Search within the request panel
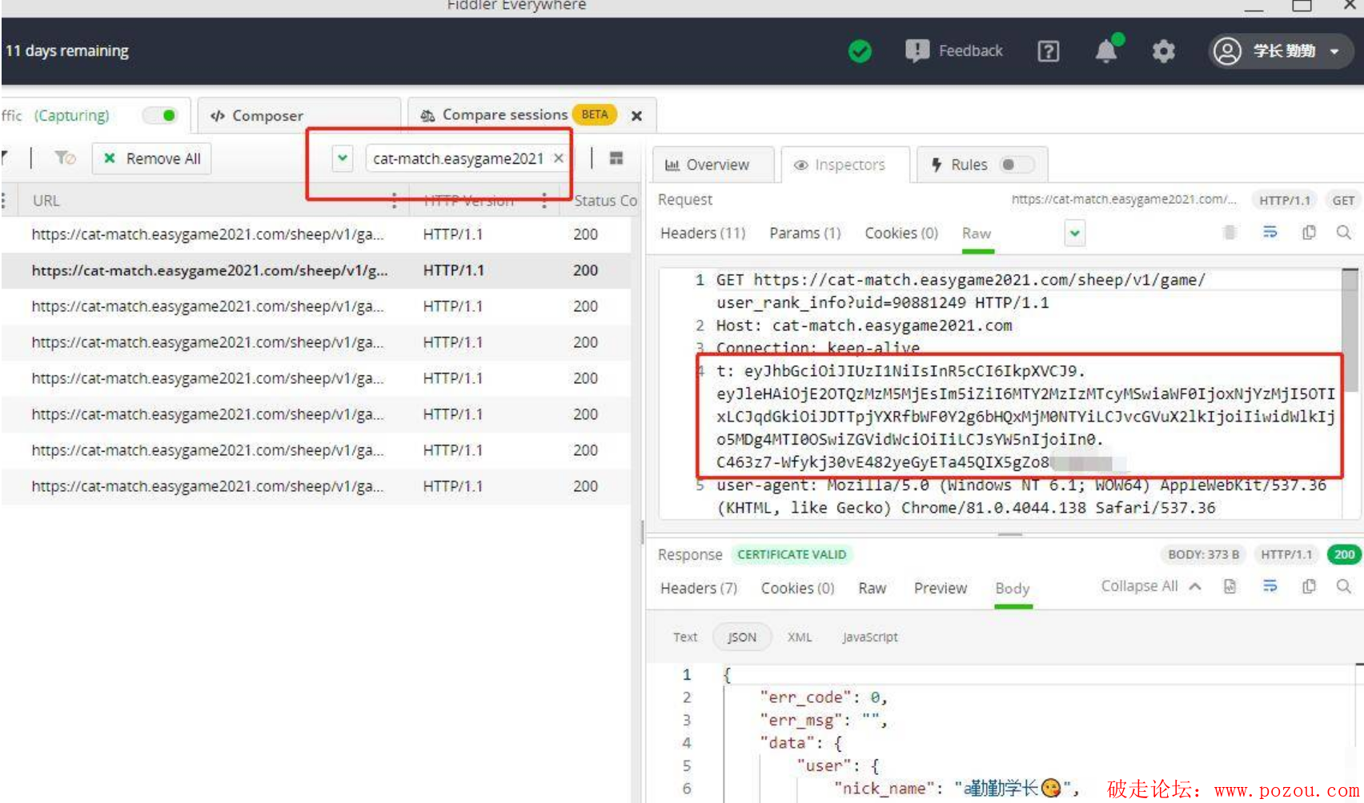Viewport: 1364px width, 803px height. click(1344, 233)
